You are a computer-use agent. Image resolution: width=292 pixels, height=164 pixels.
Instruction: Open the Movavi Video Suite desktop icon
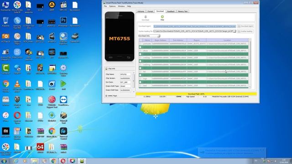coord(17,5)
